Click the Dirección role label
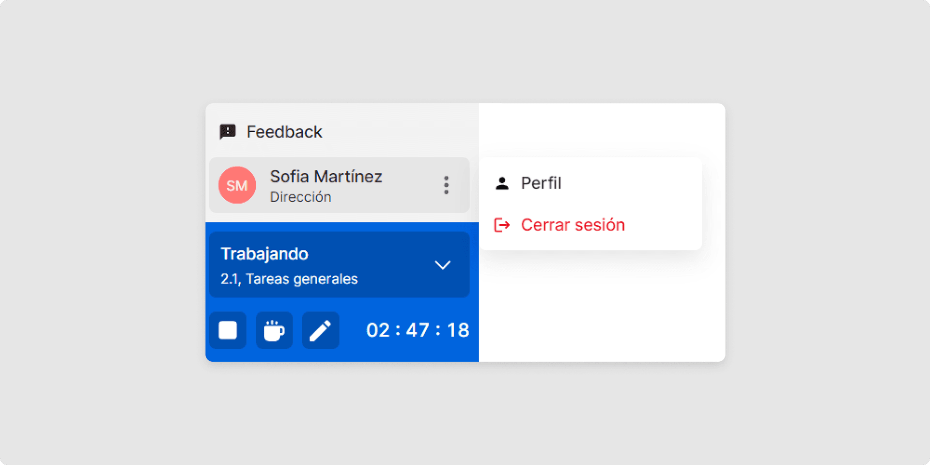The height and width of the screenshot is (465, 930). coord(300,197)
